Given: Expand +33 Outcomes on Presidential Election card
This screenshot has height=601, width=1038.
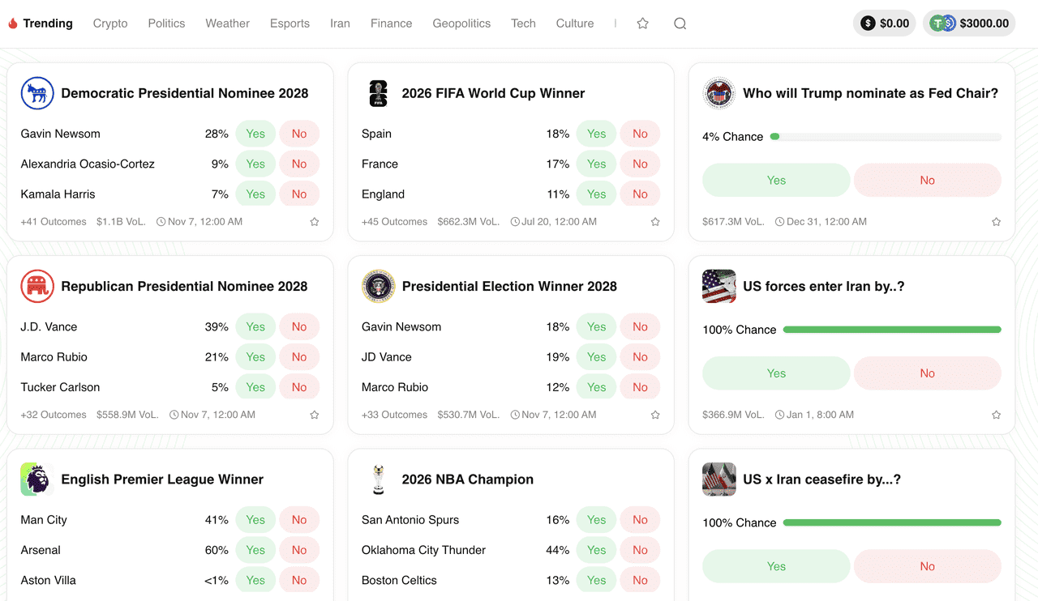Looking at the screenshot, I should 394,415.
